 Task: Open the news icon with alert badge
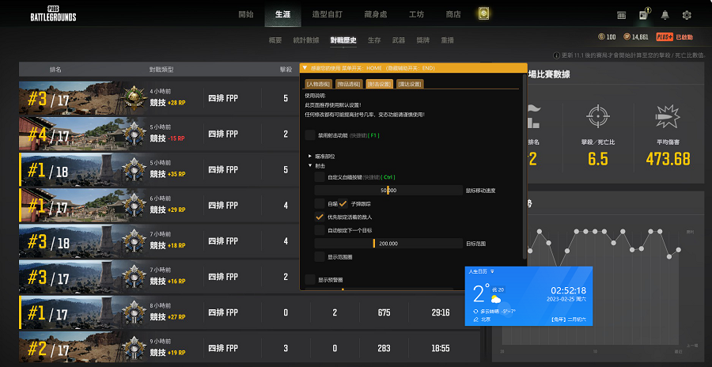coord(644,14)
